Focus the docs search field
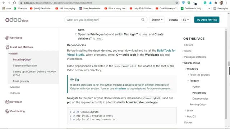230x129 pixels. (106, 20)
